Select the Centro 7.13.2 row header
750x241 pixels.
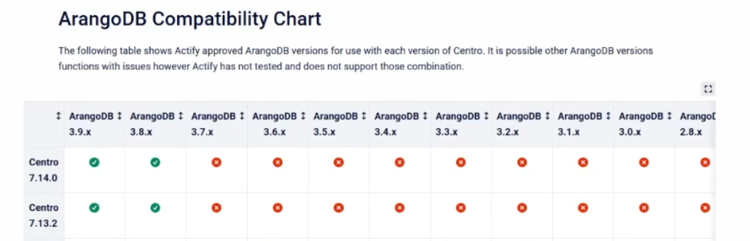43,215
